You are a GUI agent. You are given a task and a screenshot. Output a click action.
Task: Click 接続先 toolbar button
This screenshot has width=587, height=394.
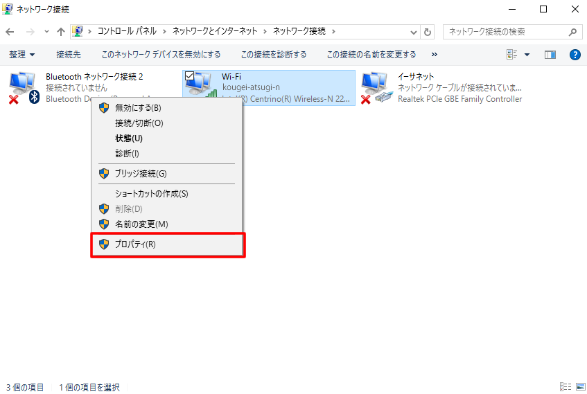point(69,55)
